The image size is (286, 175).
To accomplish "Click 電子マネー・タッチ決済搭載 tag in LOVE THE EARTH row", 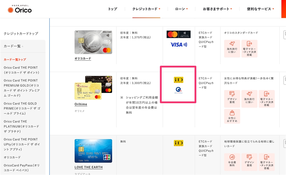I will tap(266, 162).
